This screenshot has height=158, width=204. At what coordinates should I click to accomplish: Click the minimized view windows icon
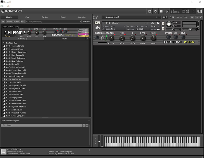click(167, 11)
